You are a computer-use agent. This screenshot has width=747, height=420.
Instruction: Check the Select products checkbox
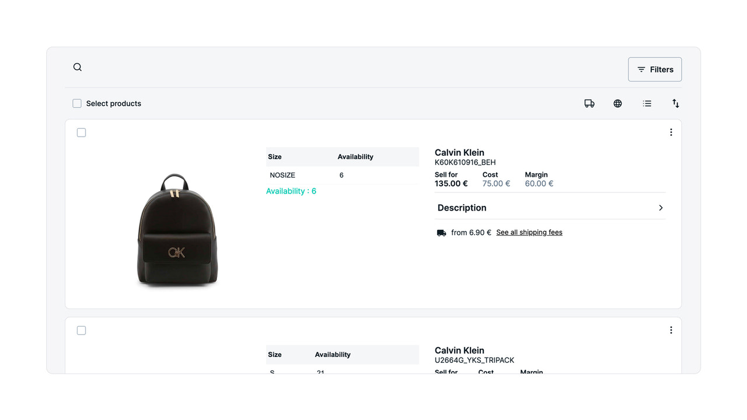pos(76,103)
